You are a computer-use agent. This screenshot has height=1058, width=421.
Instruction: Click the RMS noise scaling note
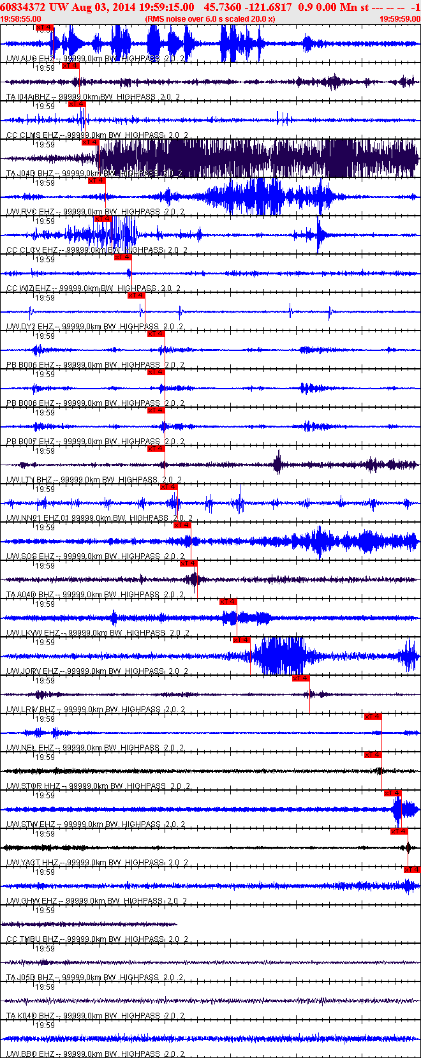[211, 19]
